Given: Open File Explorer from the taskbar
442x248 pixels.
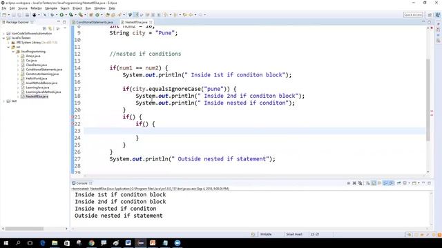Looking at the screenshot, I should 55,243.
